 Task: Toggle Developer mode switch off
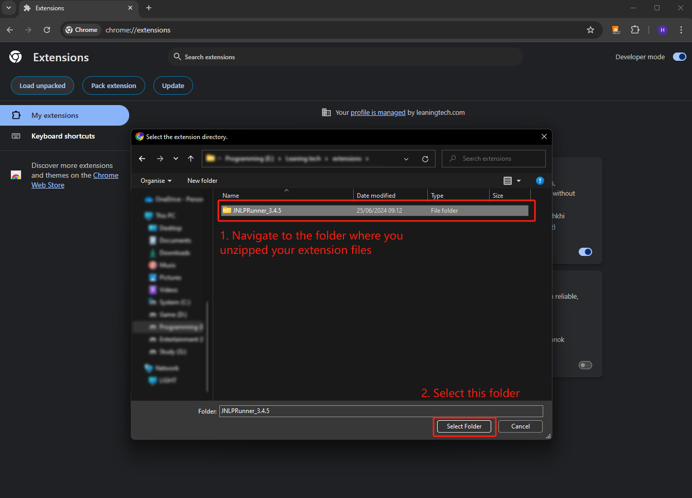pyautogui.click(x=679, y=57)
